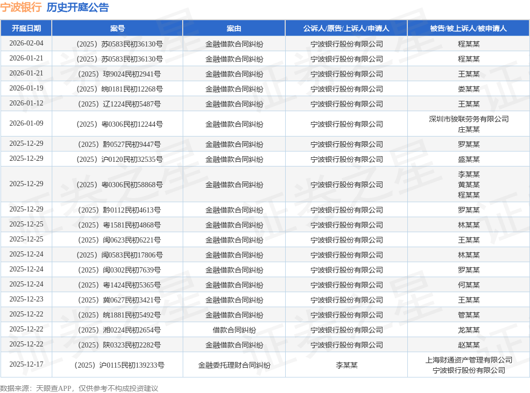
Task: Click the 2026-02-04 hearing date cell
Action: tap(26, 43)
